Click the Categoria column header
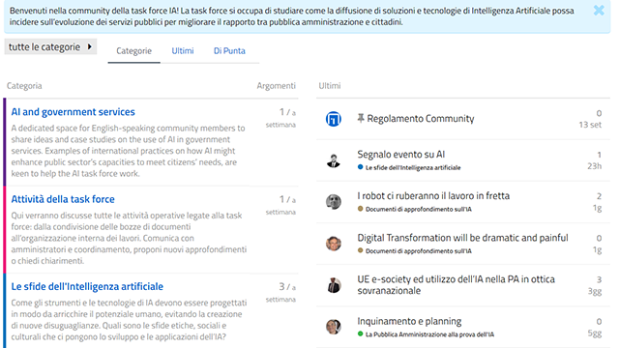This screenshot has width=619, height=348. click(x=24, y=86)
